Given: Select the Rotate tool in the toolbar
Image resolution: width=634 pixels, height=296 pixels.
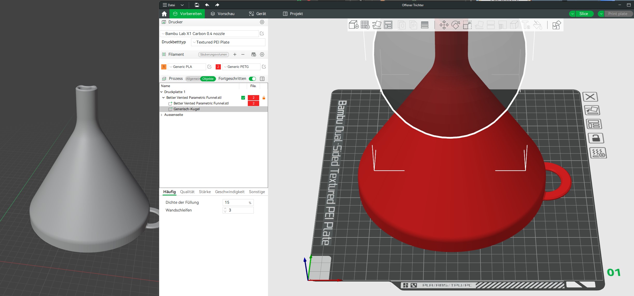Looking at the screenshot, I should coord(455,25).
